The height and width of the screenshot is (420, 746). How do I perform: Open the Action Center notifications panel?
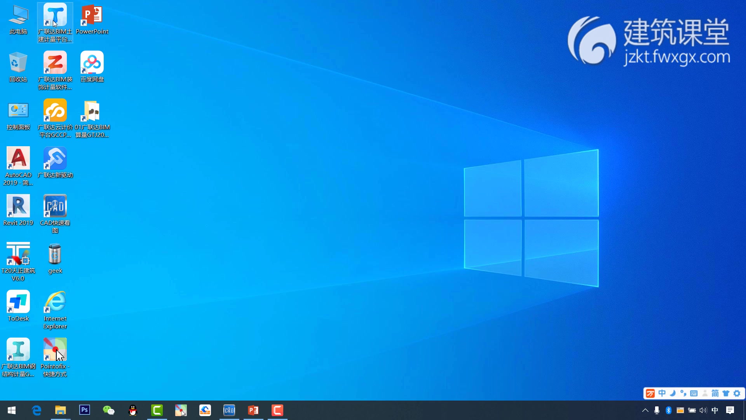(x=730, y=410)
